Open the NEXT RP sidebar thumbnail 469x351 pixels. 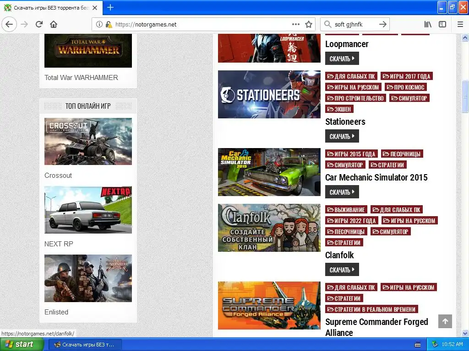(x=88, y=210)
